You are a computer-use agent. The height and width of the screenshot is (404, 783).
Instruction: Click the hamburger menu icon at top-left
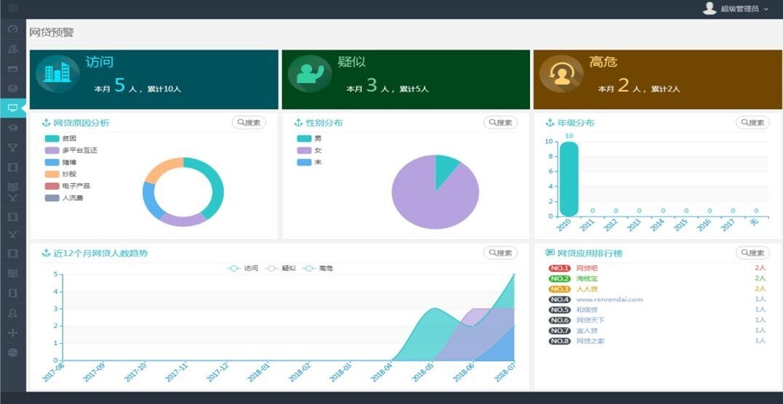pyautogui.click(x=12, y=9)
